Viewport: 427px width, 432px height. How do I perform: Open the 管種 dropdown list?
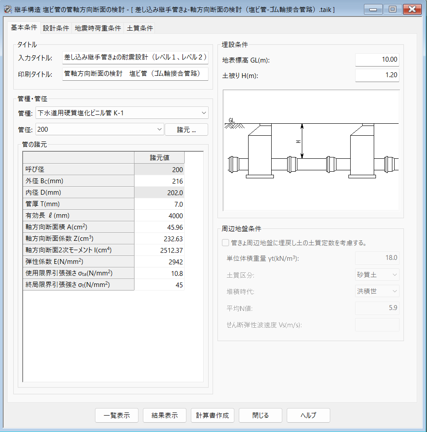pos(204,113)
